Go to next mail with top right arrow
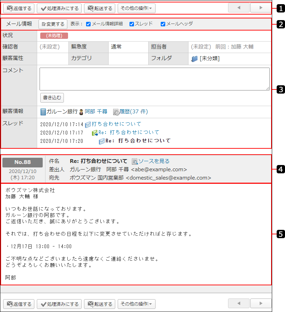 click(x=261, y=8)
